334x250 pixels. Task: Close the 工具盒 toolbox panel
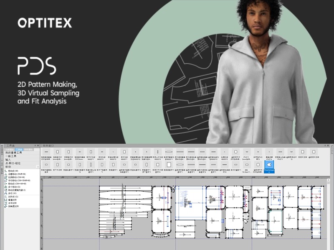[38, 145]
